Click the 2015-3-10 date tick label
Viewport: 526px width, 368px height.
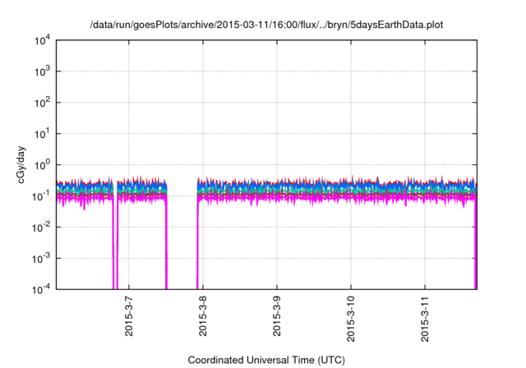pos(351,319)
